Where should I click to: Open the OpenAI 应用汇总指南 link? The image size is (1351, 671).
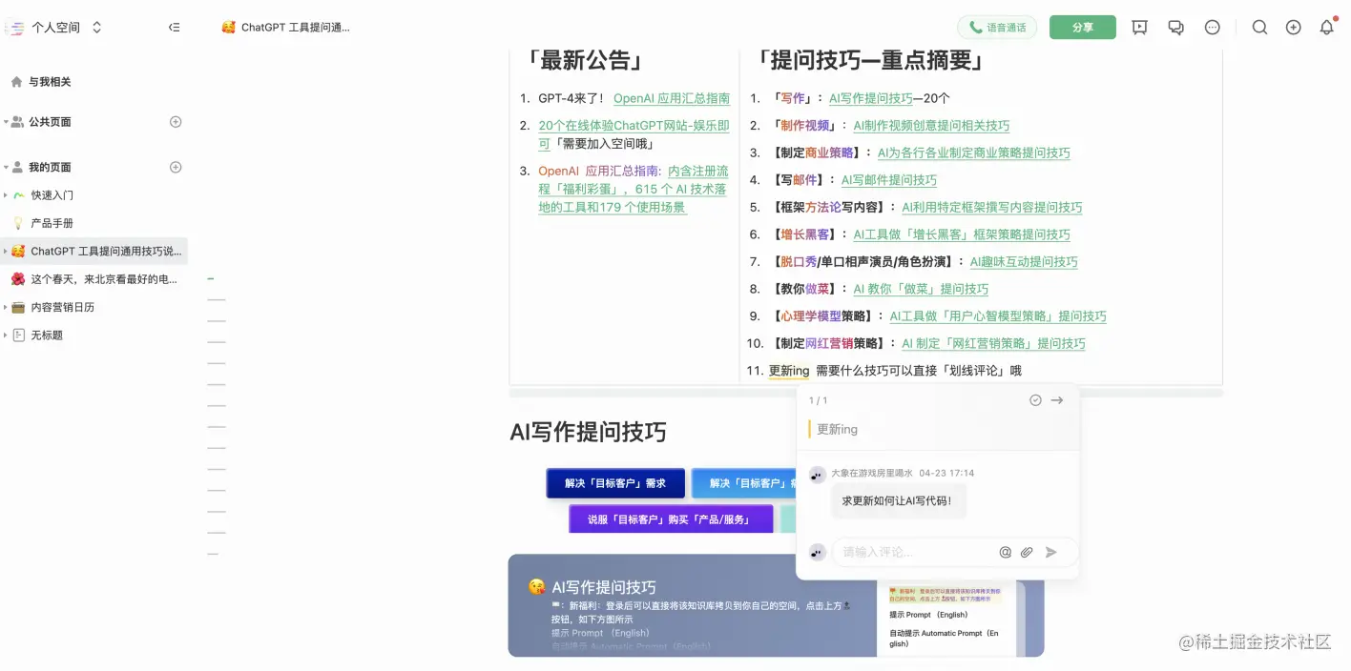(x=672, y=98)
